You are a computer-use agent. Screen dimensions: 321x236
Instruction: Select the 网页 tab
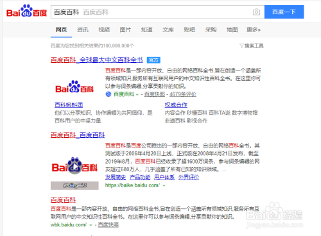61,29
